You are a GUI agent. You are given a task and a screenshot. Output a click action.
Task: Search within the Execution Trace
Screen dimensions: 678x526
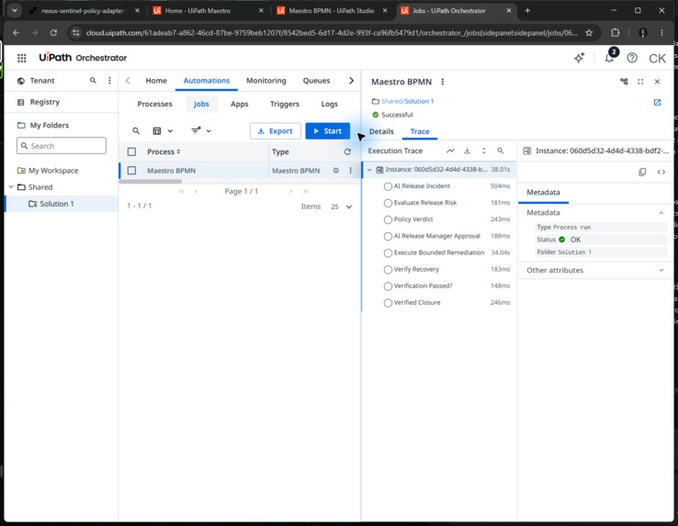501,151
